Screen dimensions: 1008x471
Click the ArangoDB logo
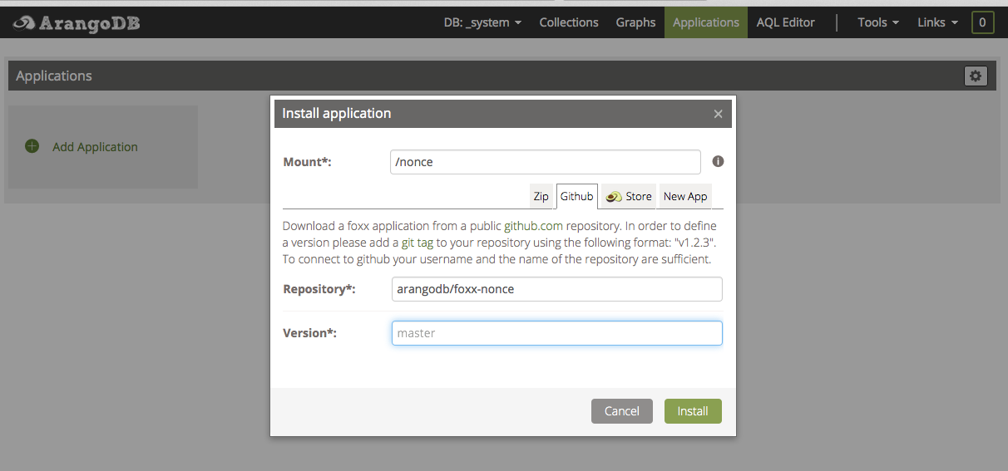[x=77, y=23]
